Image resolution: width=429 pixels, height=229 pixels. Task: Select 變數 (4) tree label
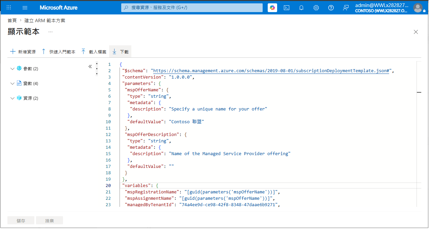coord(31,84)
